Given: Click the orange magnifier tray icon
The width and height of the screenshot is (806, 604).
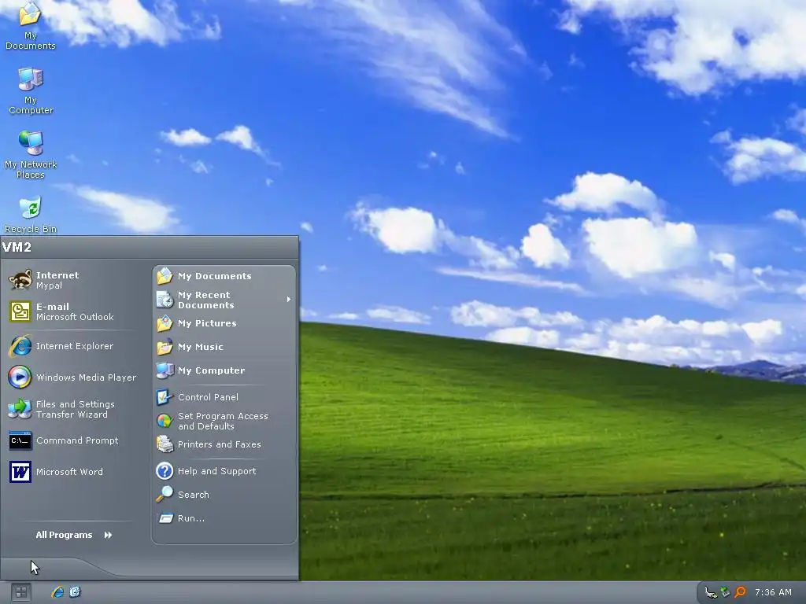Looking at the screenshot, I should (x=740, y=592).
